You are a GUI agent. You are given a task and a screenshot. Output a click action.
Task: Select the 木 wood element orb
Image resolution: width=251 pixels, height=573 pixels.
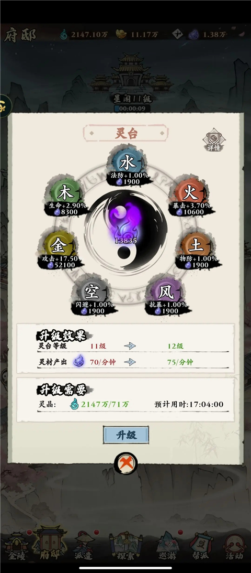point(65,192)
